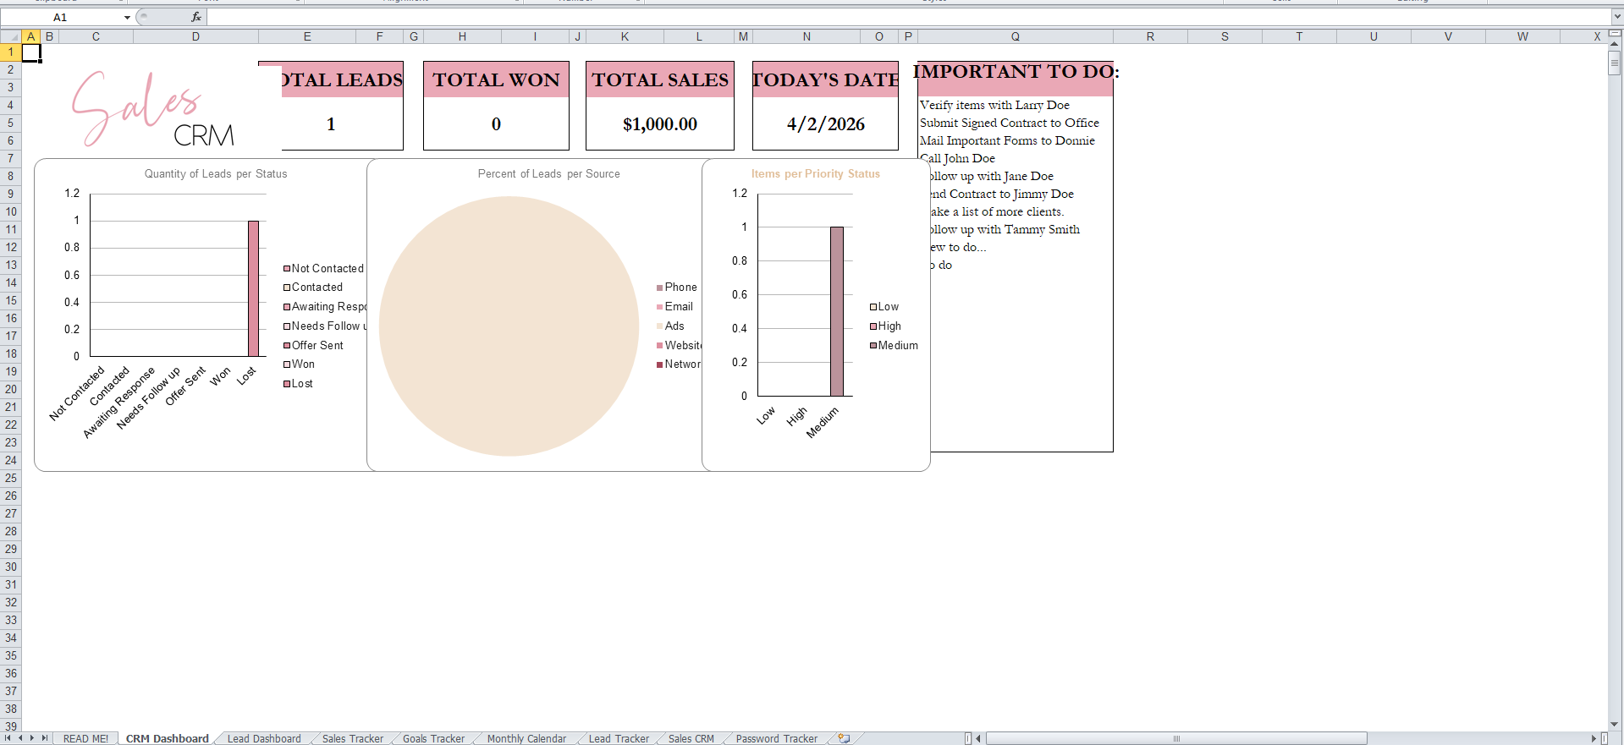Click the Medium bar in priority chart
This screenshot has height=745, width=1624.
point(837,311)
